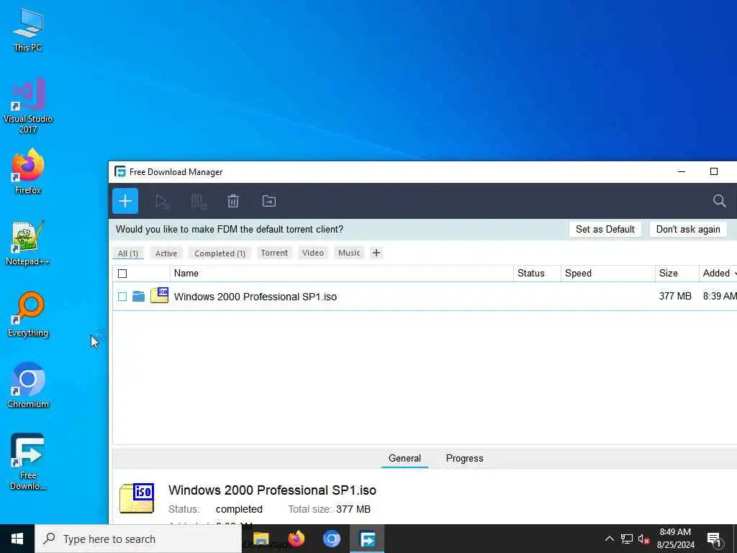
Task: Switch to the Active filter
Action: 166,253
